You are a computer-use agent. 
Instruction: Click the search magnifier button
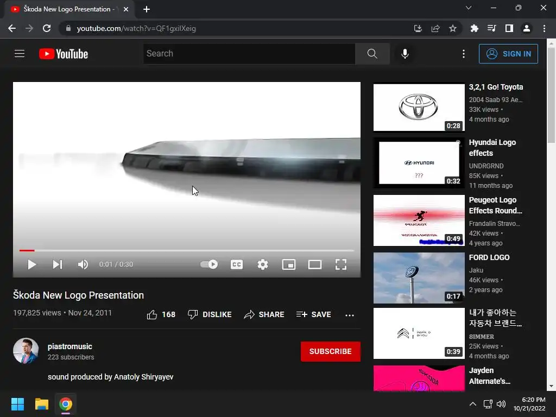(372, 54)
